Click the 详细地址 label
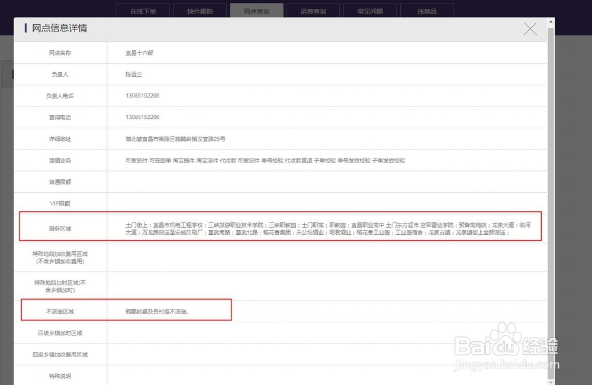This screenshot has height=385, width=592. click(x=60, y=139)
